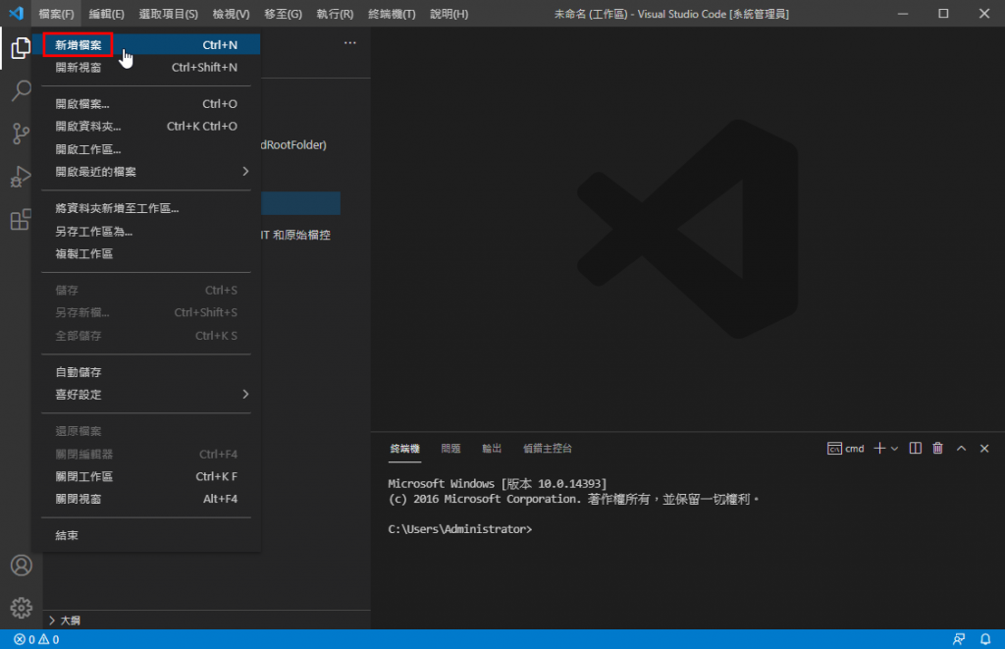This screenshot has height=649, width=1005.
Task: Kill the terminal with trash icon
Action: [x=937, y=449]
